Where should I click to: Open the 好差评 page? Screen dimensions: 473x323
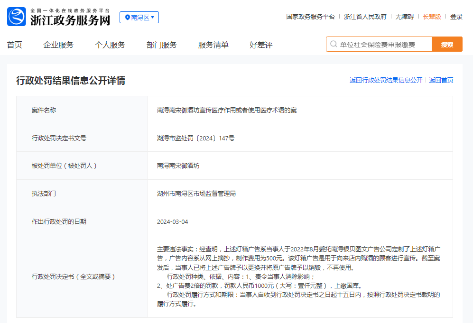coord(261,45)
